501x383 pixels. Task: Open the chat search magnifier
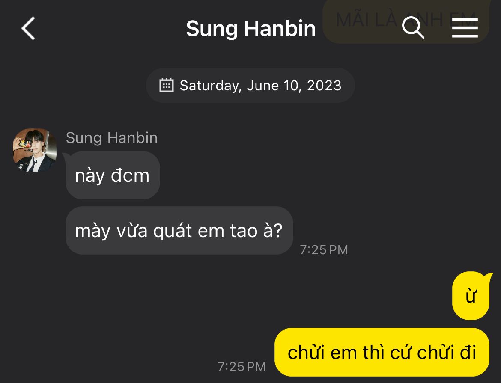click(x=413, y=28)
